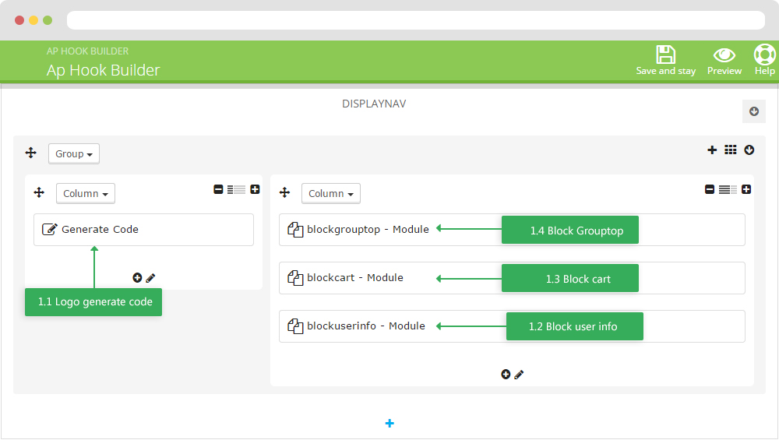Open Help lifebuoy icon
The width and height of the screenshot is (779, 440).
click(x=765, y=55)
